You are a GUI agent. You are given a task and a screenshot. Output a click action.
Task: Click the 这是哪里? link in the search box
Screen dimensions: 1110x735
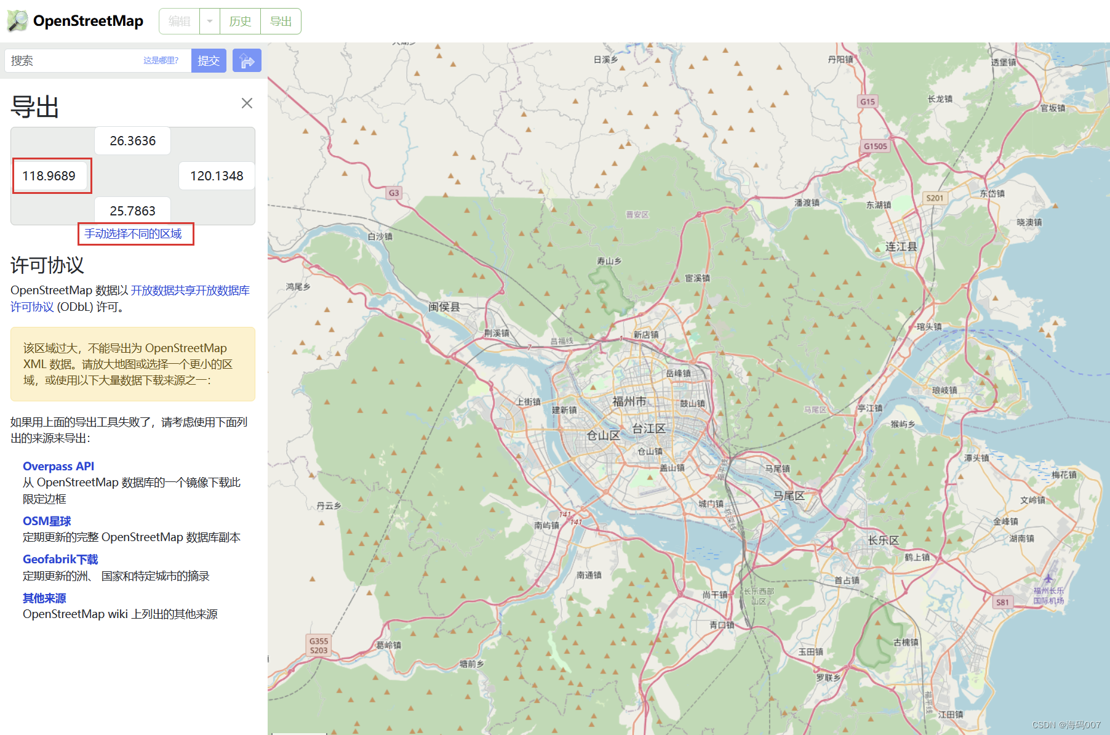click(161, 60)
